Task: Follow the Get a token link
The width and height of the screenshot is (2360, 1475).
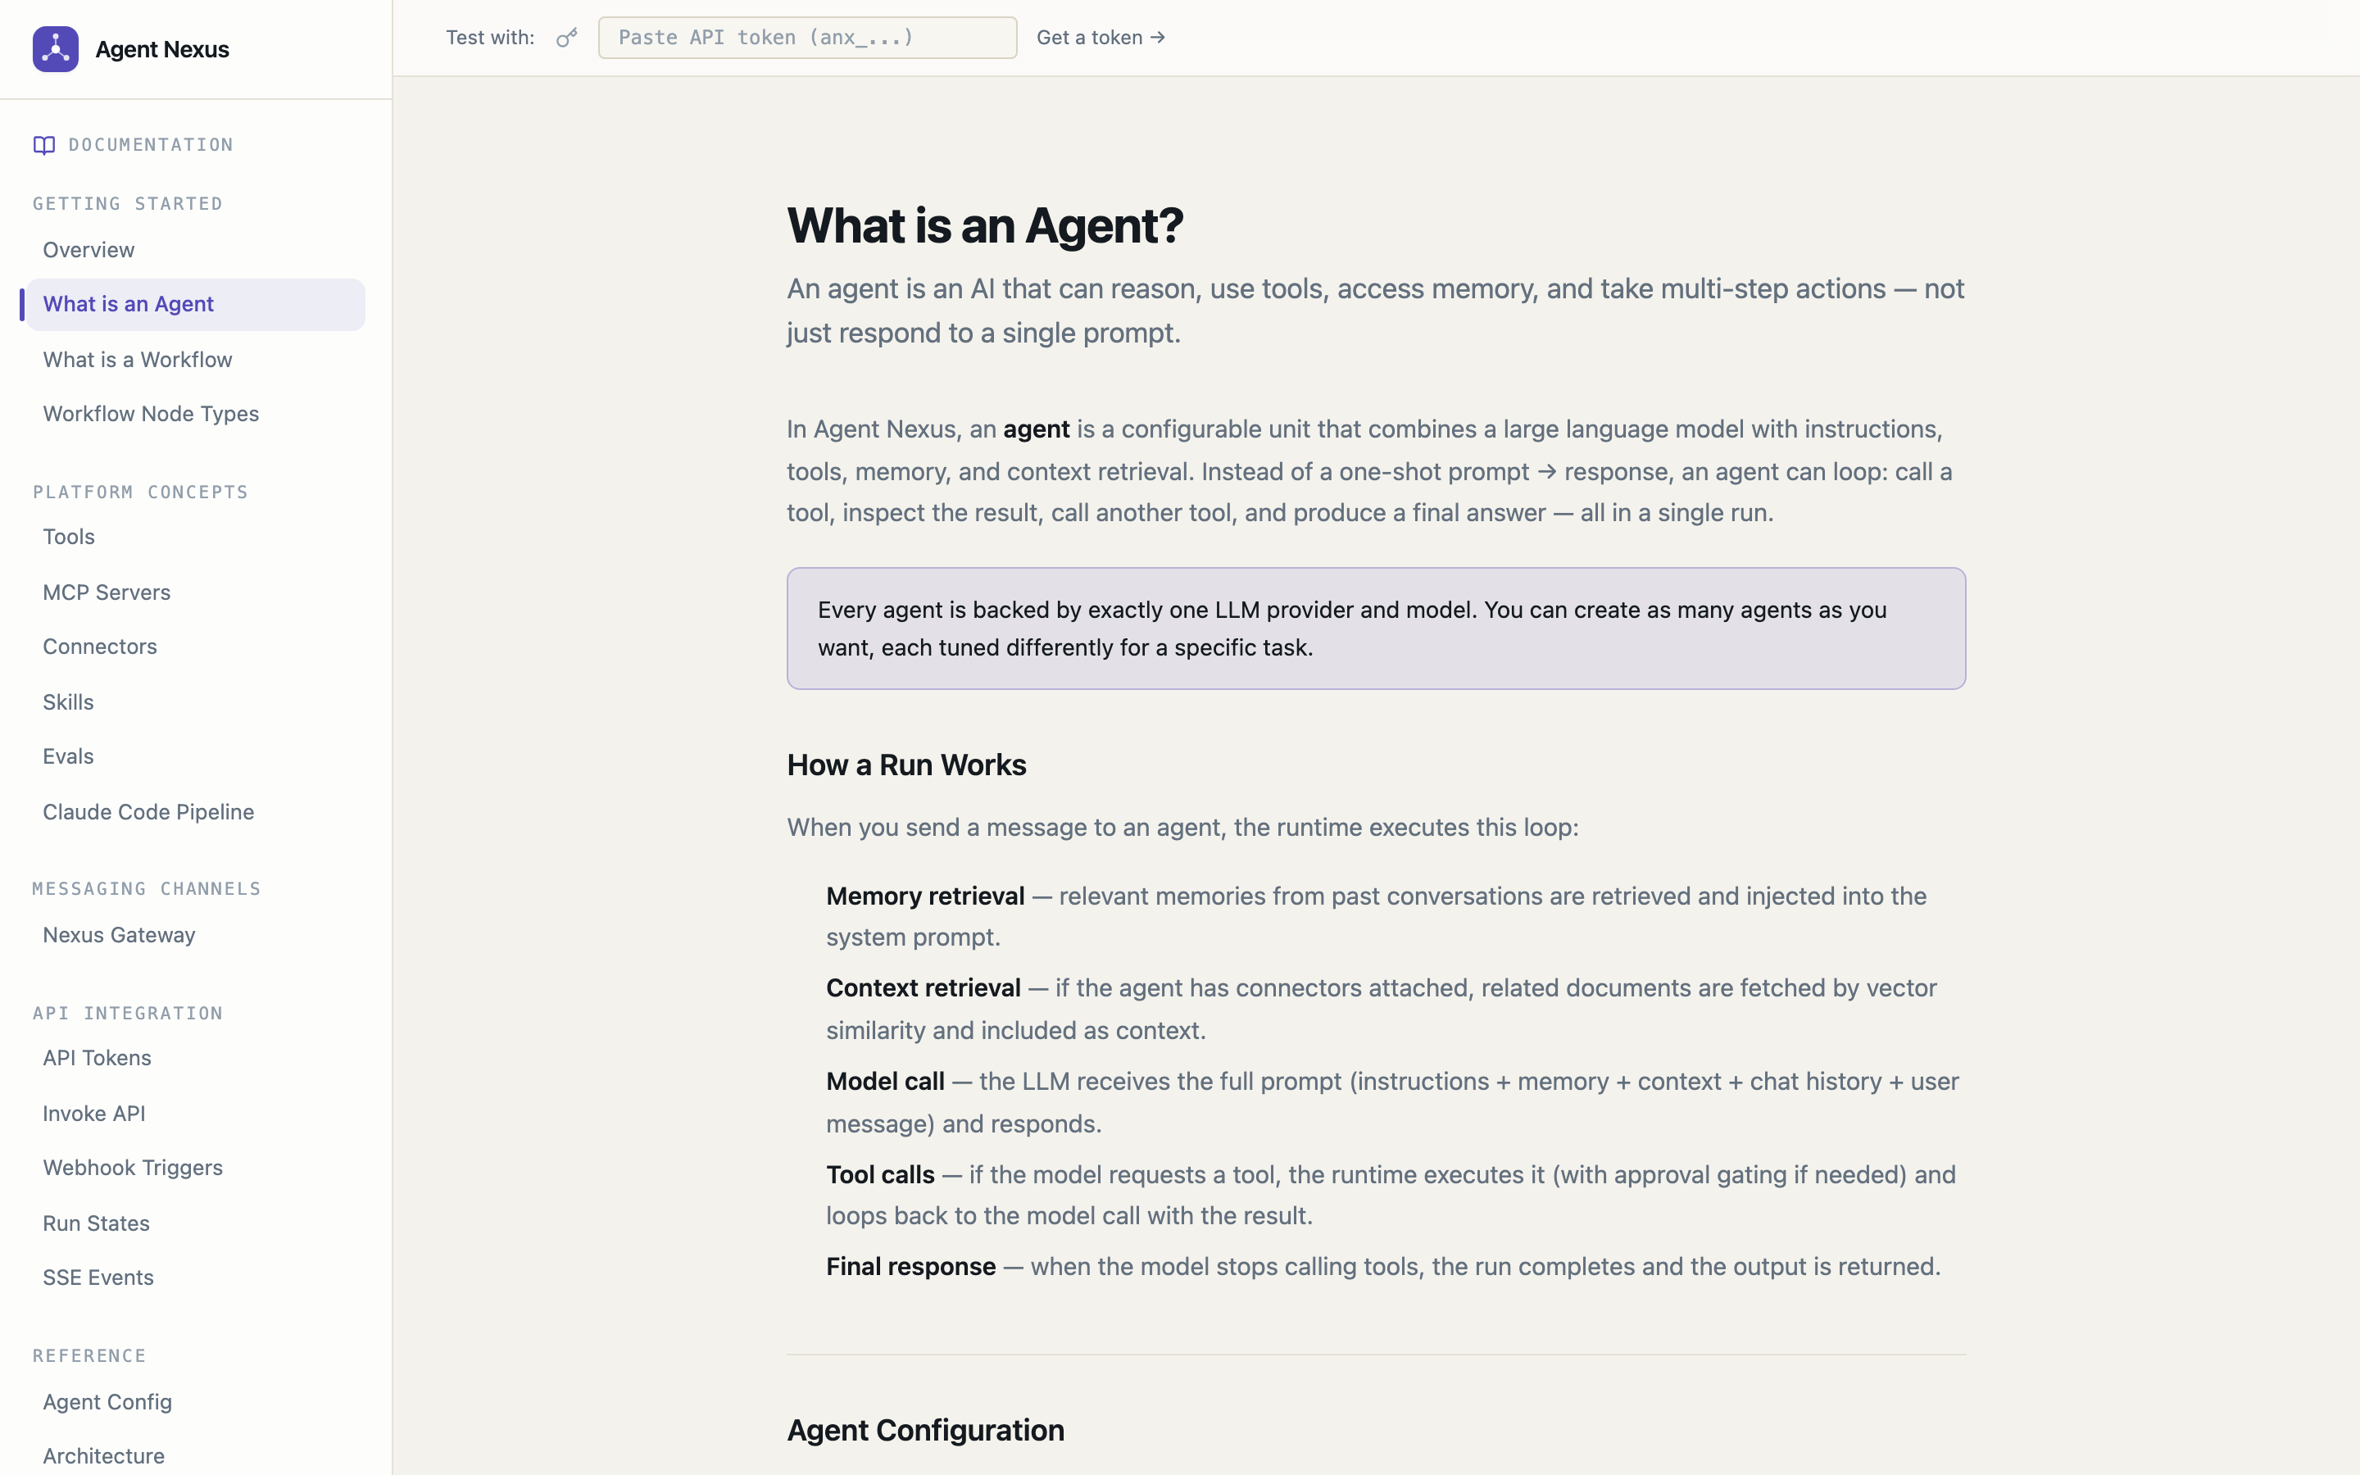Action: click(1101, 37)
